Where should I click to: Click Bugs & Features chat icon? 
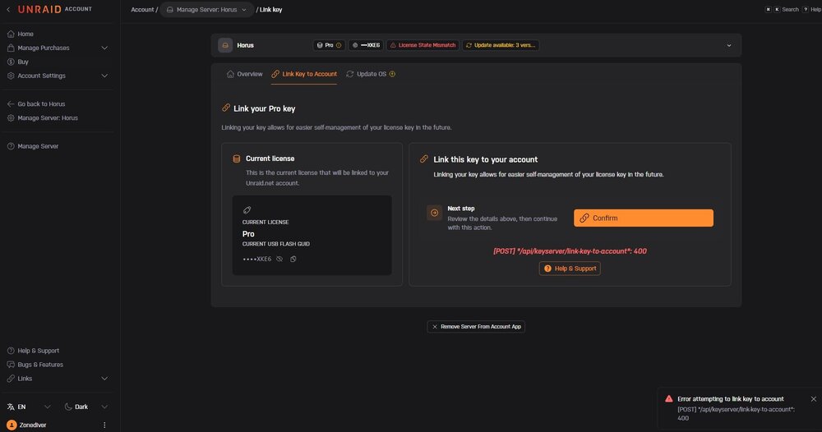[11, 365]
